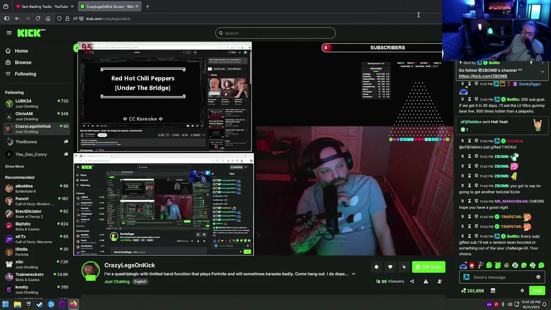This screenshot has width=551, height=310.
Task: Open The_Don_Conry offline channel
Action: pos(37,155)
